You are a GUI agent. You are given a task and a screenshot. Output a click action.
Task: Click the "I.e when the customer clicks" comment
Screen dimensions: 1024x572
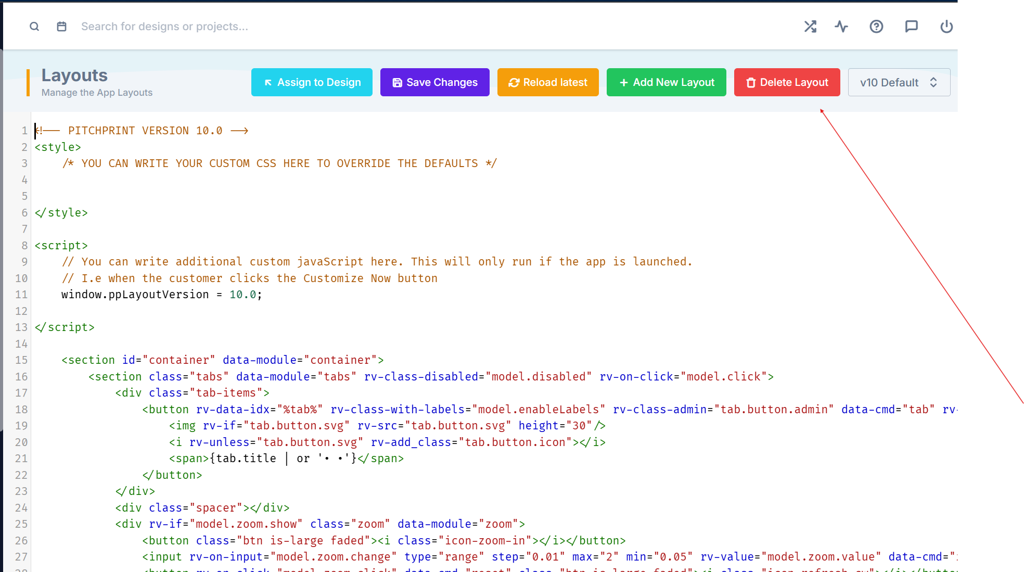[x=250, y=278]
